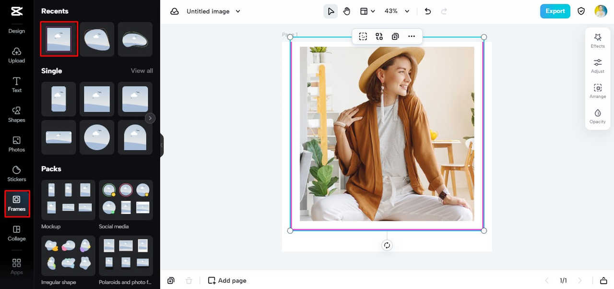Open the Shapes panel
The image size is (614, 289).
tap(16, 115)
